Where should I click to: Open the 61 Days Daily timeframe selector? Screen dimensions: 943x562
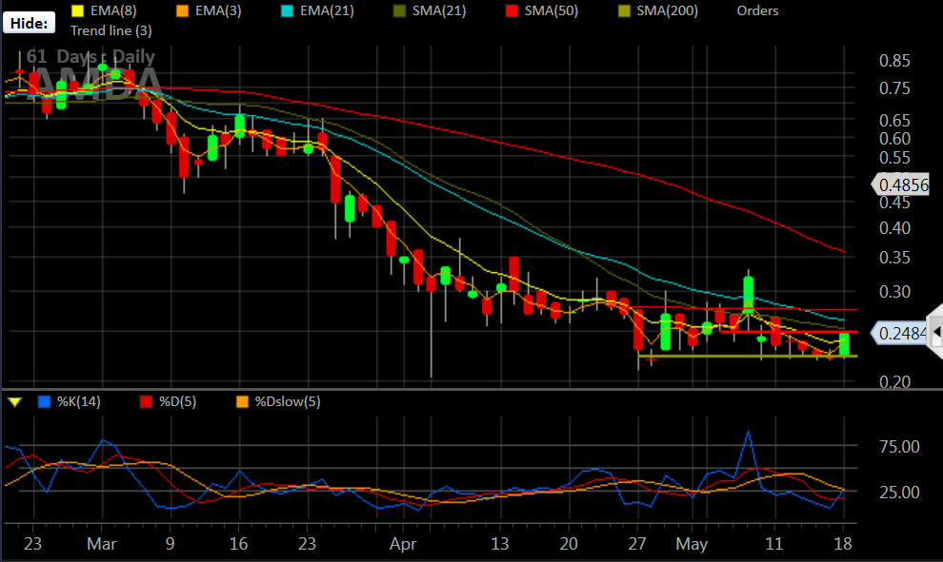[x=91, y=56]
